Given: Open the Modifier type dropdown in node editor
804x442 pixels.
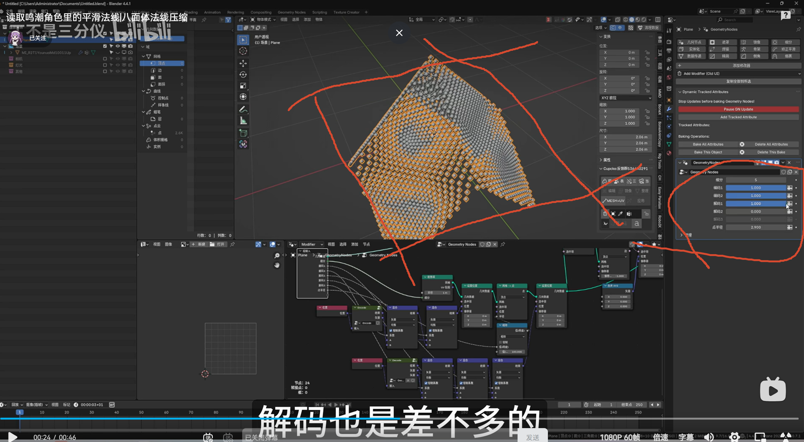Looking at the screenshot, I should click(311, 244).
